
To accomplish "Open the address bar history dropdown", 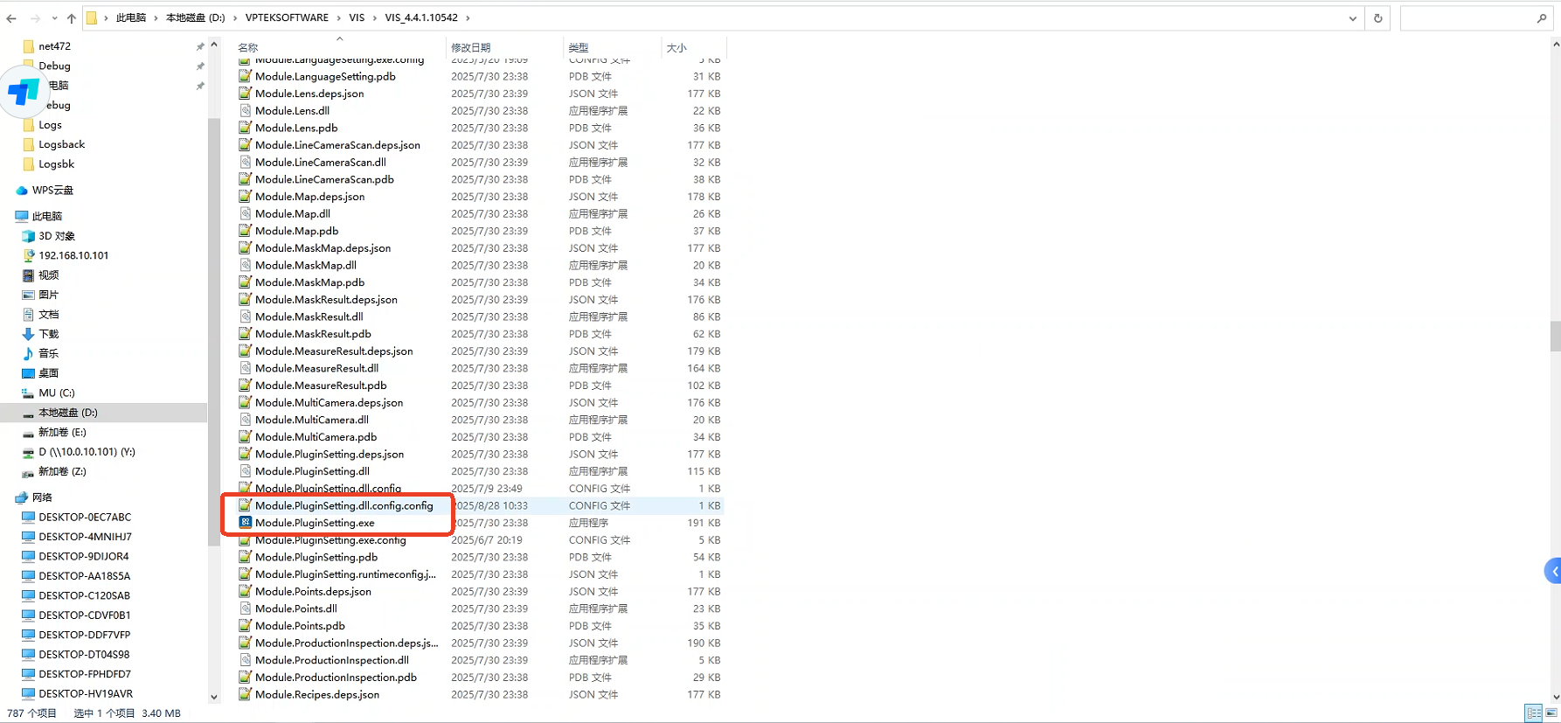I will pyautogui.click(x=1352, y=18).
